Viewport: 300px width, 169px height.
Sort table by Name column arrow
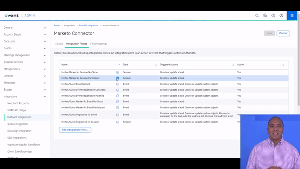click(119, 65)
